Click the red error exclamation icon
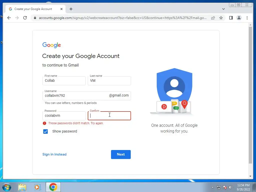Image resolution: width=256 pixels, height=192 pixels. coord(44,123)
